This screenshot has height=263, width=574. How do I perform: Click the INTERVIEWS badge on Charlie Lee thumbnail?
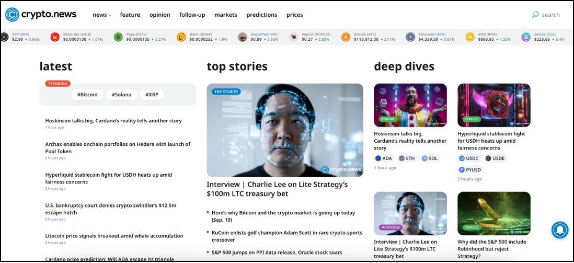point(391,227)
